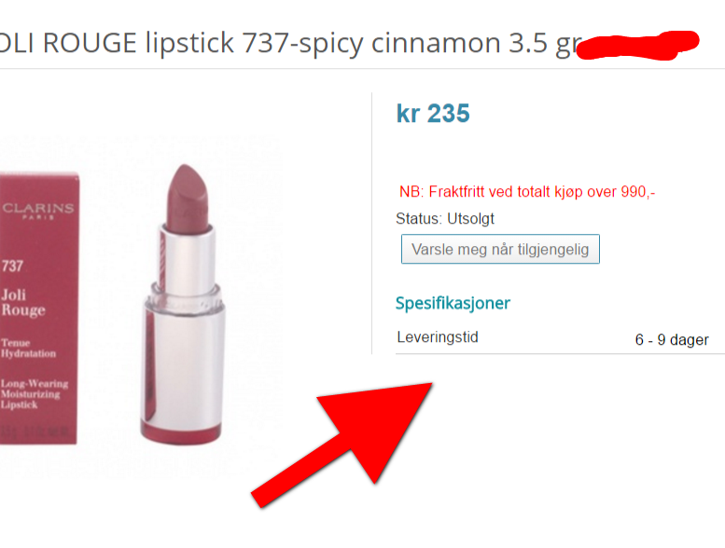Click the '3.5 gr' weight in title
Screen dimensions: 725x548
pos(546,44)
